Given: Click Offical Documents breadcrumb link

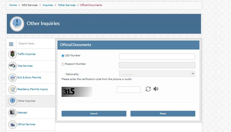Looking at the screenshot, I should click(x=91, y=5).
